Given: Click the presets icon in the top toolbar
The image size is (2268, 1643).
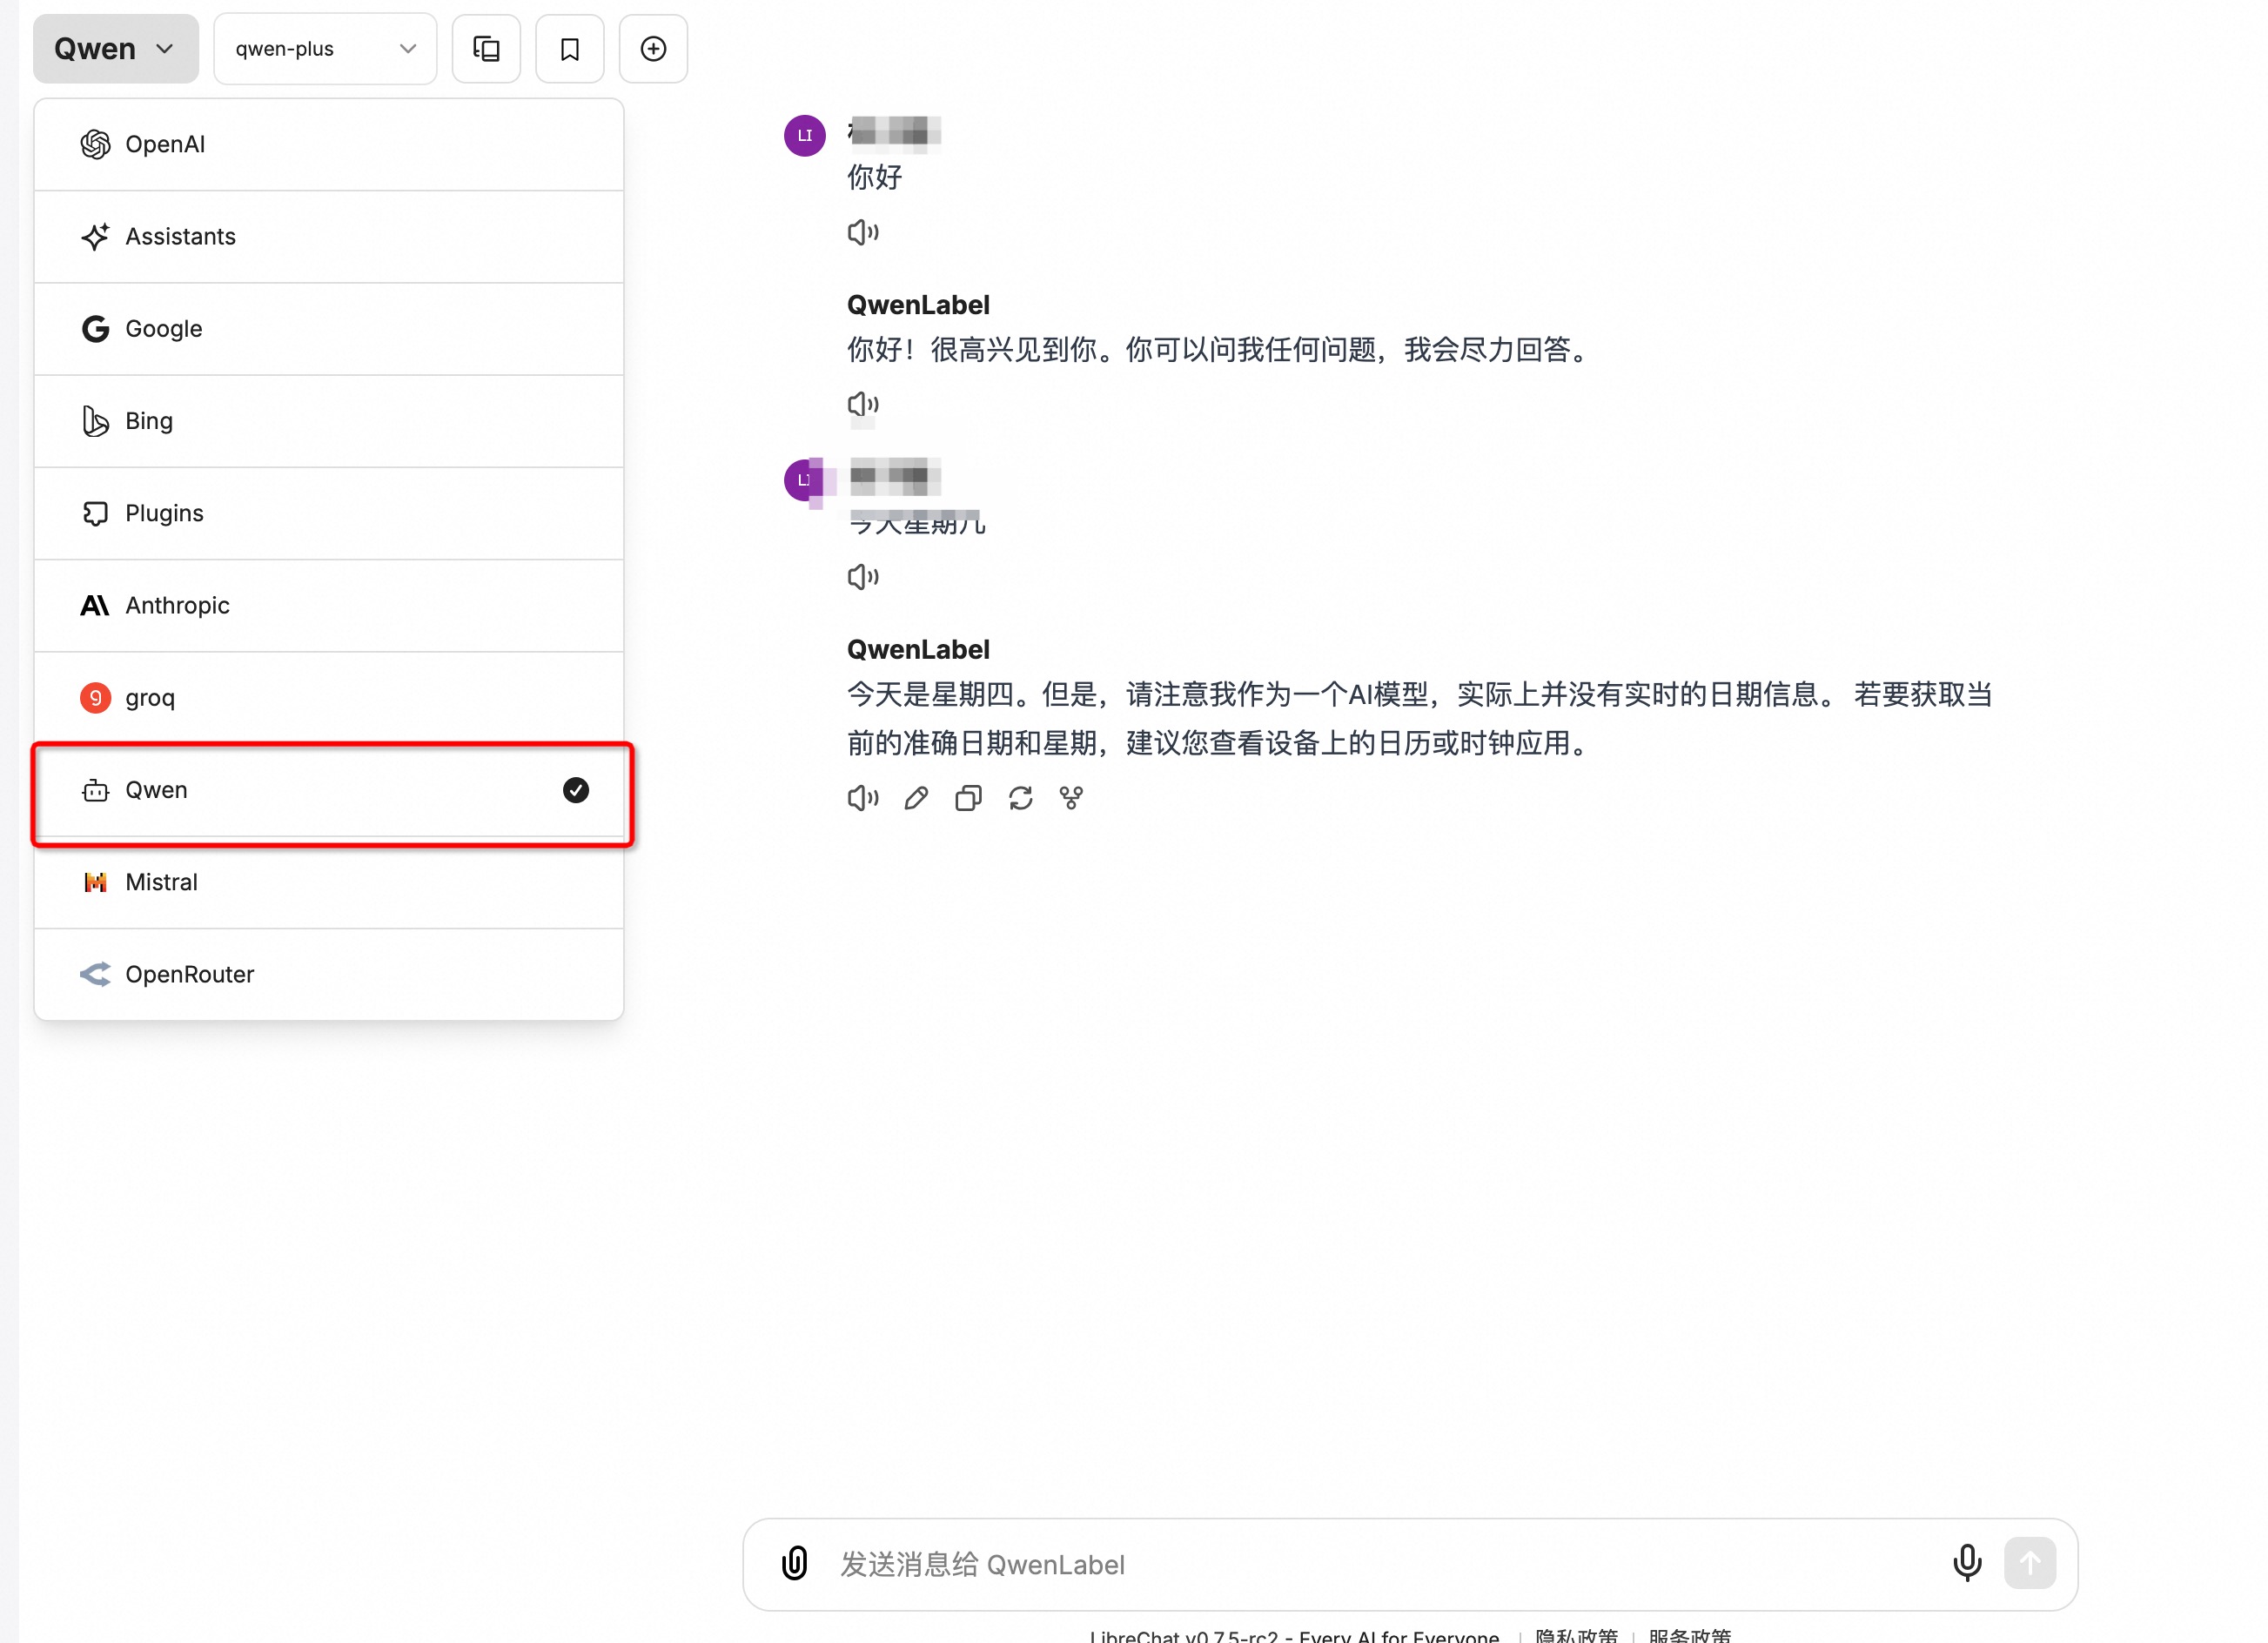Looking at the screenshot, I should pos(486,48).
